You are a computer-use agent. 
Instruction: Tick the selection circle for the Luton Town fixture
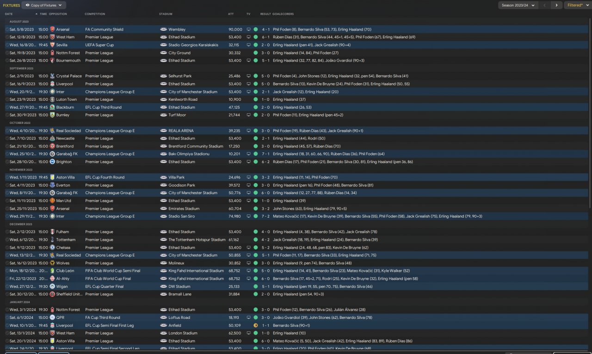[x=7, y=99]
